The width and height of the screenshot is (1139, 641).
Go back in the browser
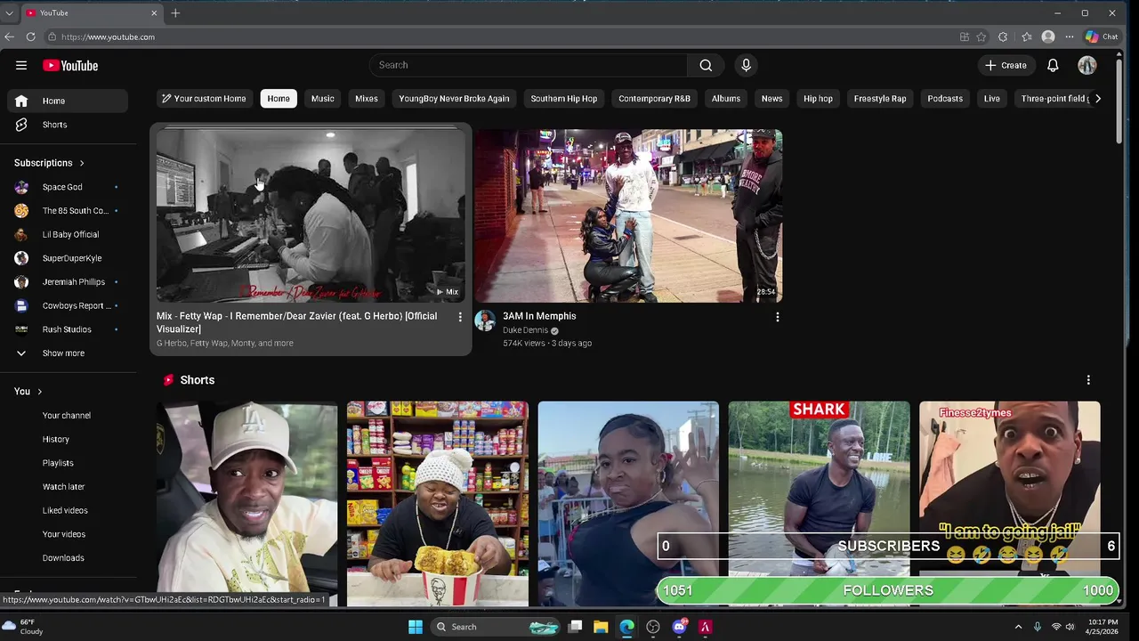(x=9, y=37)
